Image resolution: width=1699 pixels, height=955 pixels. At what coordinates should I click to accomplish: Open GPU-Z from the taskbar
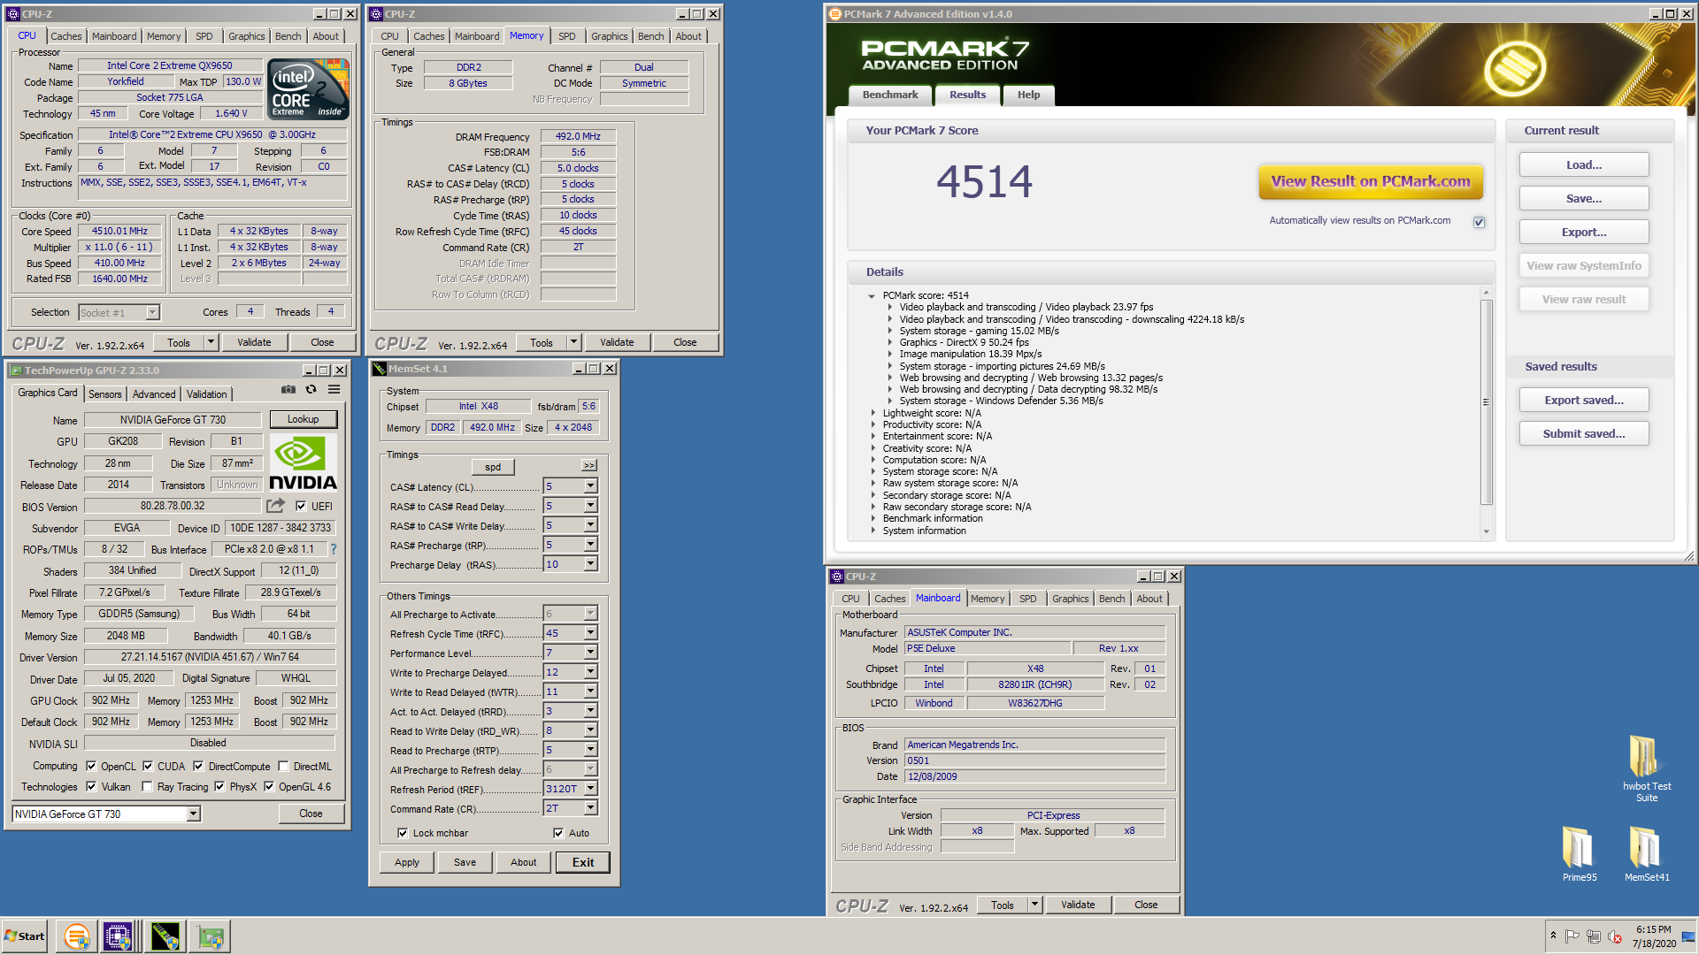point(211,936)
